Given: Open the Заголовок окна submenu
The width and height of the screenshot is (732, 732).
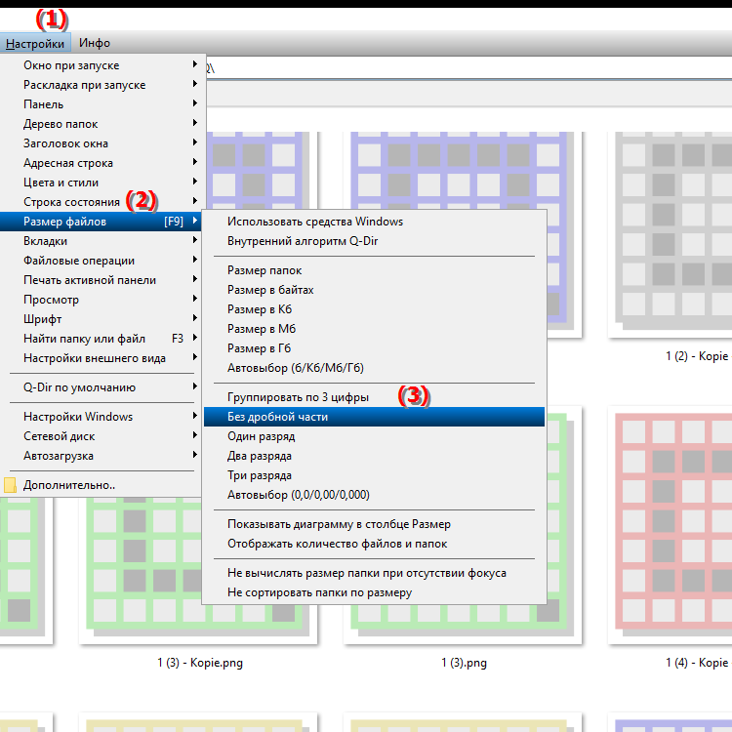Looking at the screenshot, I should click(102, 143).
